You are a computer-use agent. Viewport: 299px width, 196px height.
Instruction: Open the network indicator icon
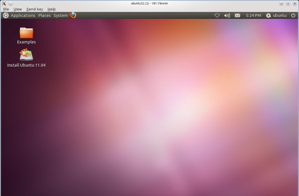[x=217, y=15]
